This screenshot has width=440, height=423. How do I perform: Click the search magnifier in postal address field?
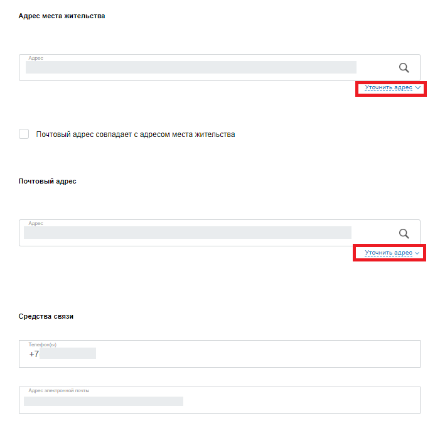click(404, 234)
